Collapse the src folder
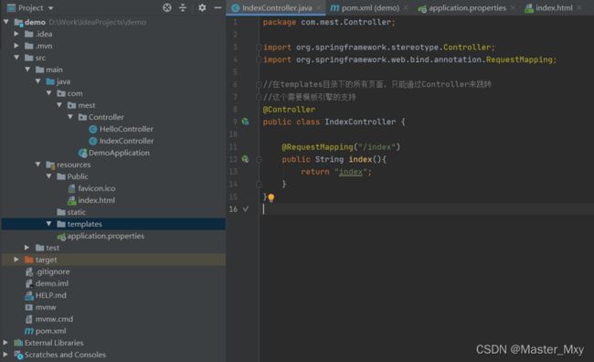 [16, 58]
